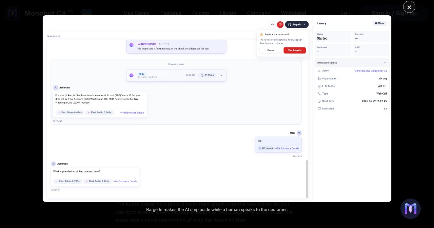Expand Performance Details under the user's yep message

click(287, 148)
